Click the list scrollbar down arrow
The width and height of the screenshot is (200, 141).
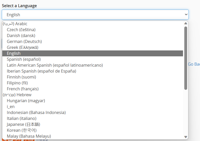186,137
